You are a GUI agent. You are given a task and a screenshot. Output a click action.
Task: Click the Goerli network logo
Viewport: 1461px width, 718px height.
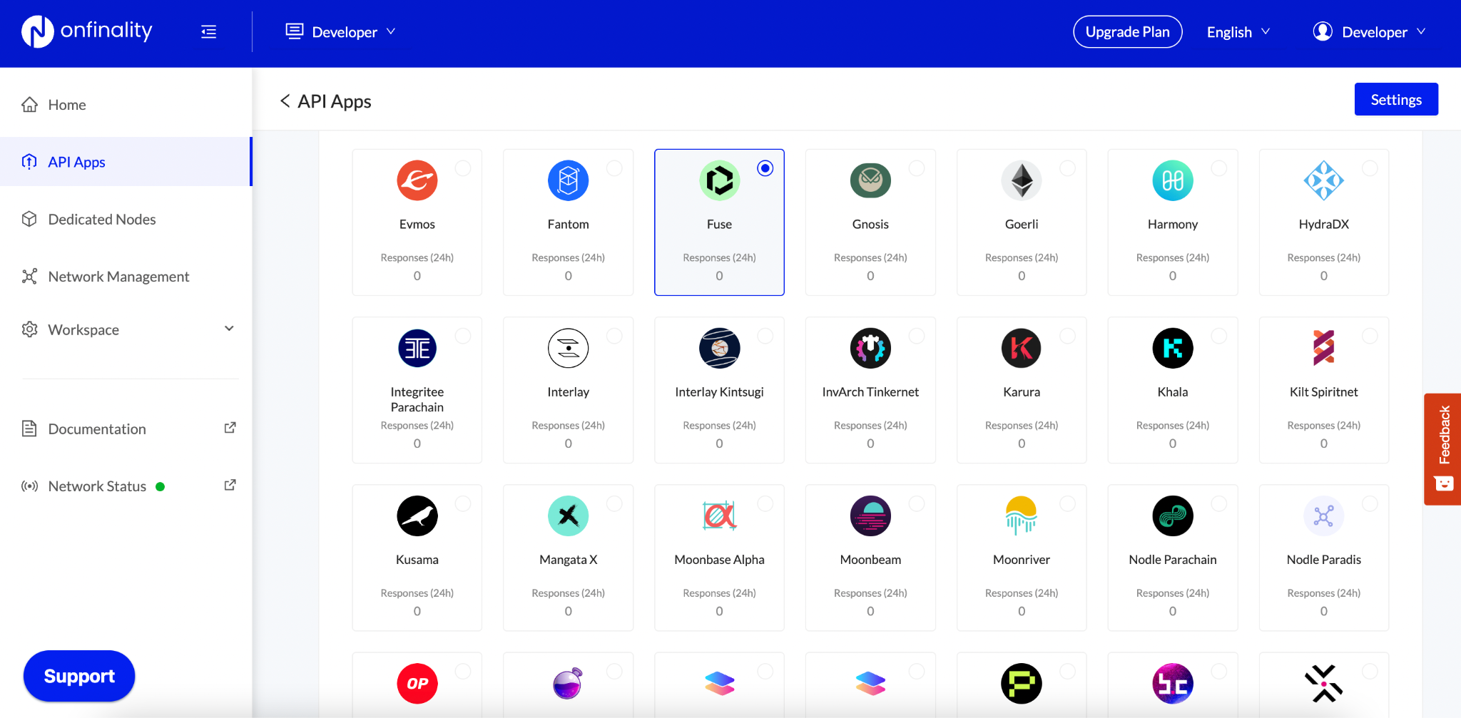click(1022, 180)
